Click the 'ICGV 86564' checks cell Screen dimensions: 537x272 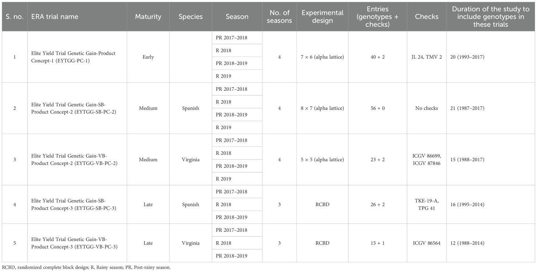pos(426,243)
